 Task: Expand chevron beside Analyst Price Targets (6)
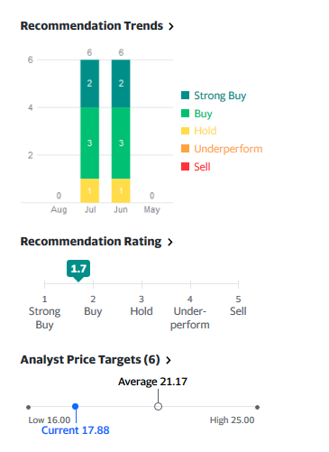pos(169,360)
